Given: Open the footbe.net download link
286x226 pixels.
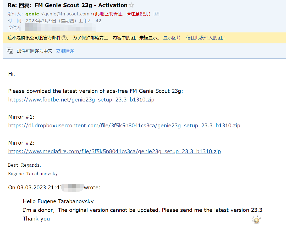Looking at the screenshot, I should [x=81, y=100].
